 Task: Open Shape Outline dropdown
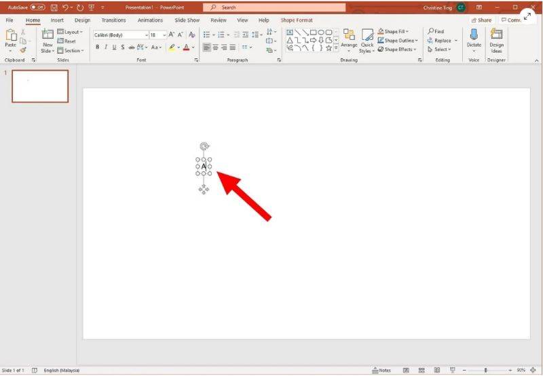[x=398, y=41]
